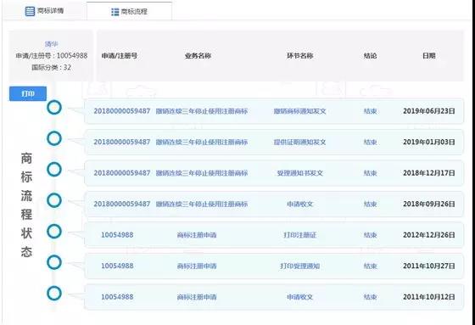Click 撤销商标通知发文 step name
Viewport: 475px width, 325px height.
(300, 111)
